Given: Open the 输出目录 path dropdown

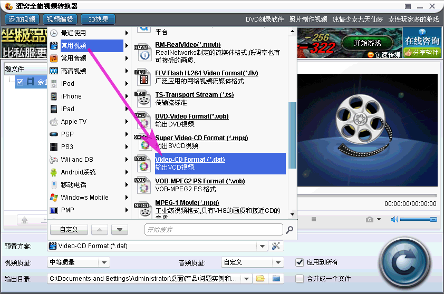Looking at the screenshot, I should tap(246, 279).
